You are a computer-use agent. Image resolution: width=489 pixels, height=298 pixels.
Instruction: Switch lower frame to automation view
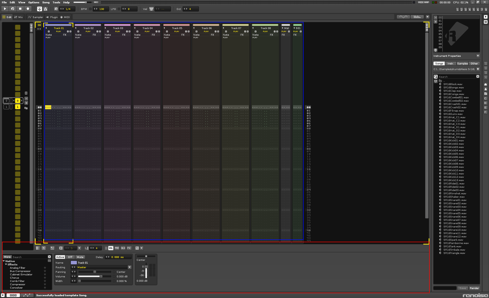(27, 295)
